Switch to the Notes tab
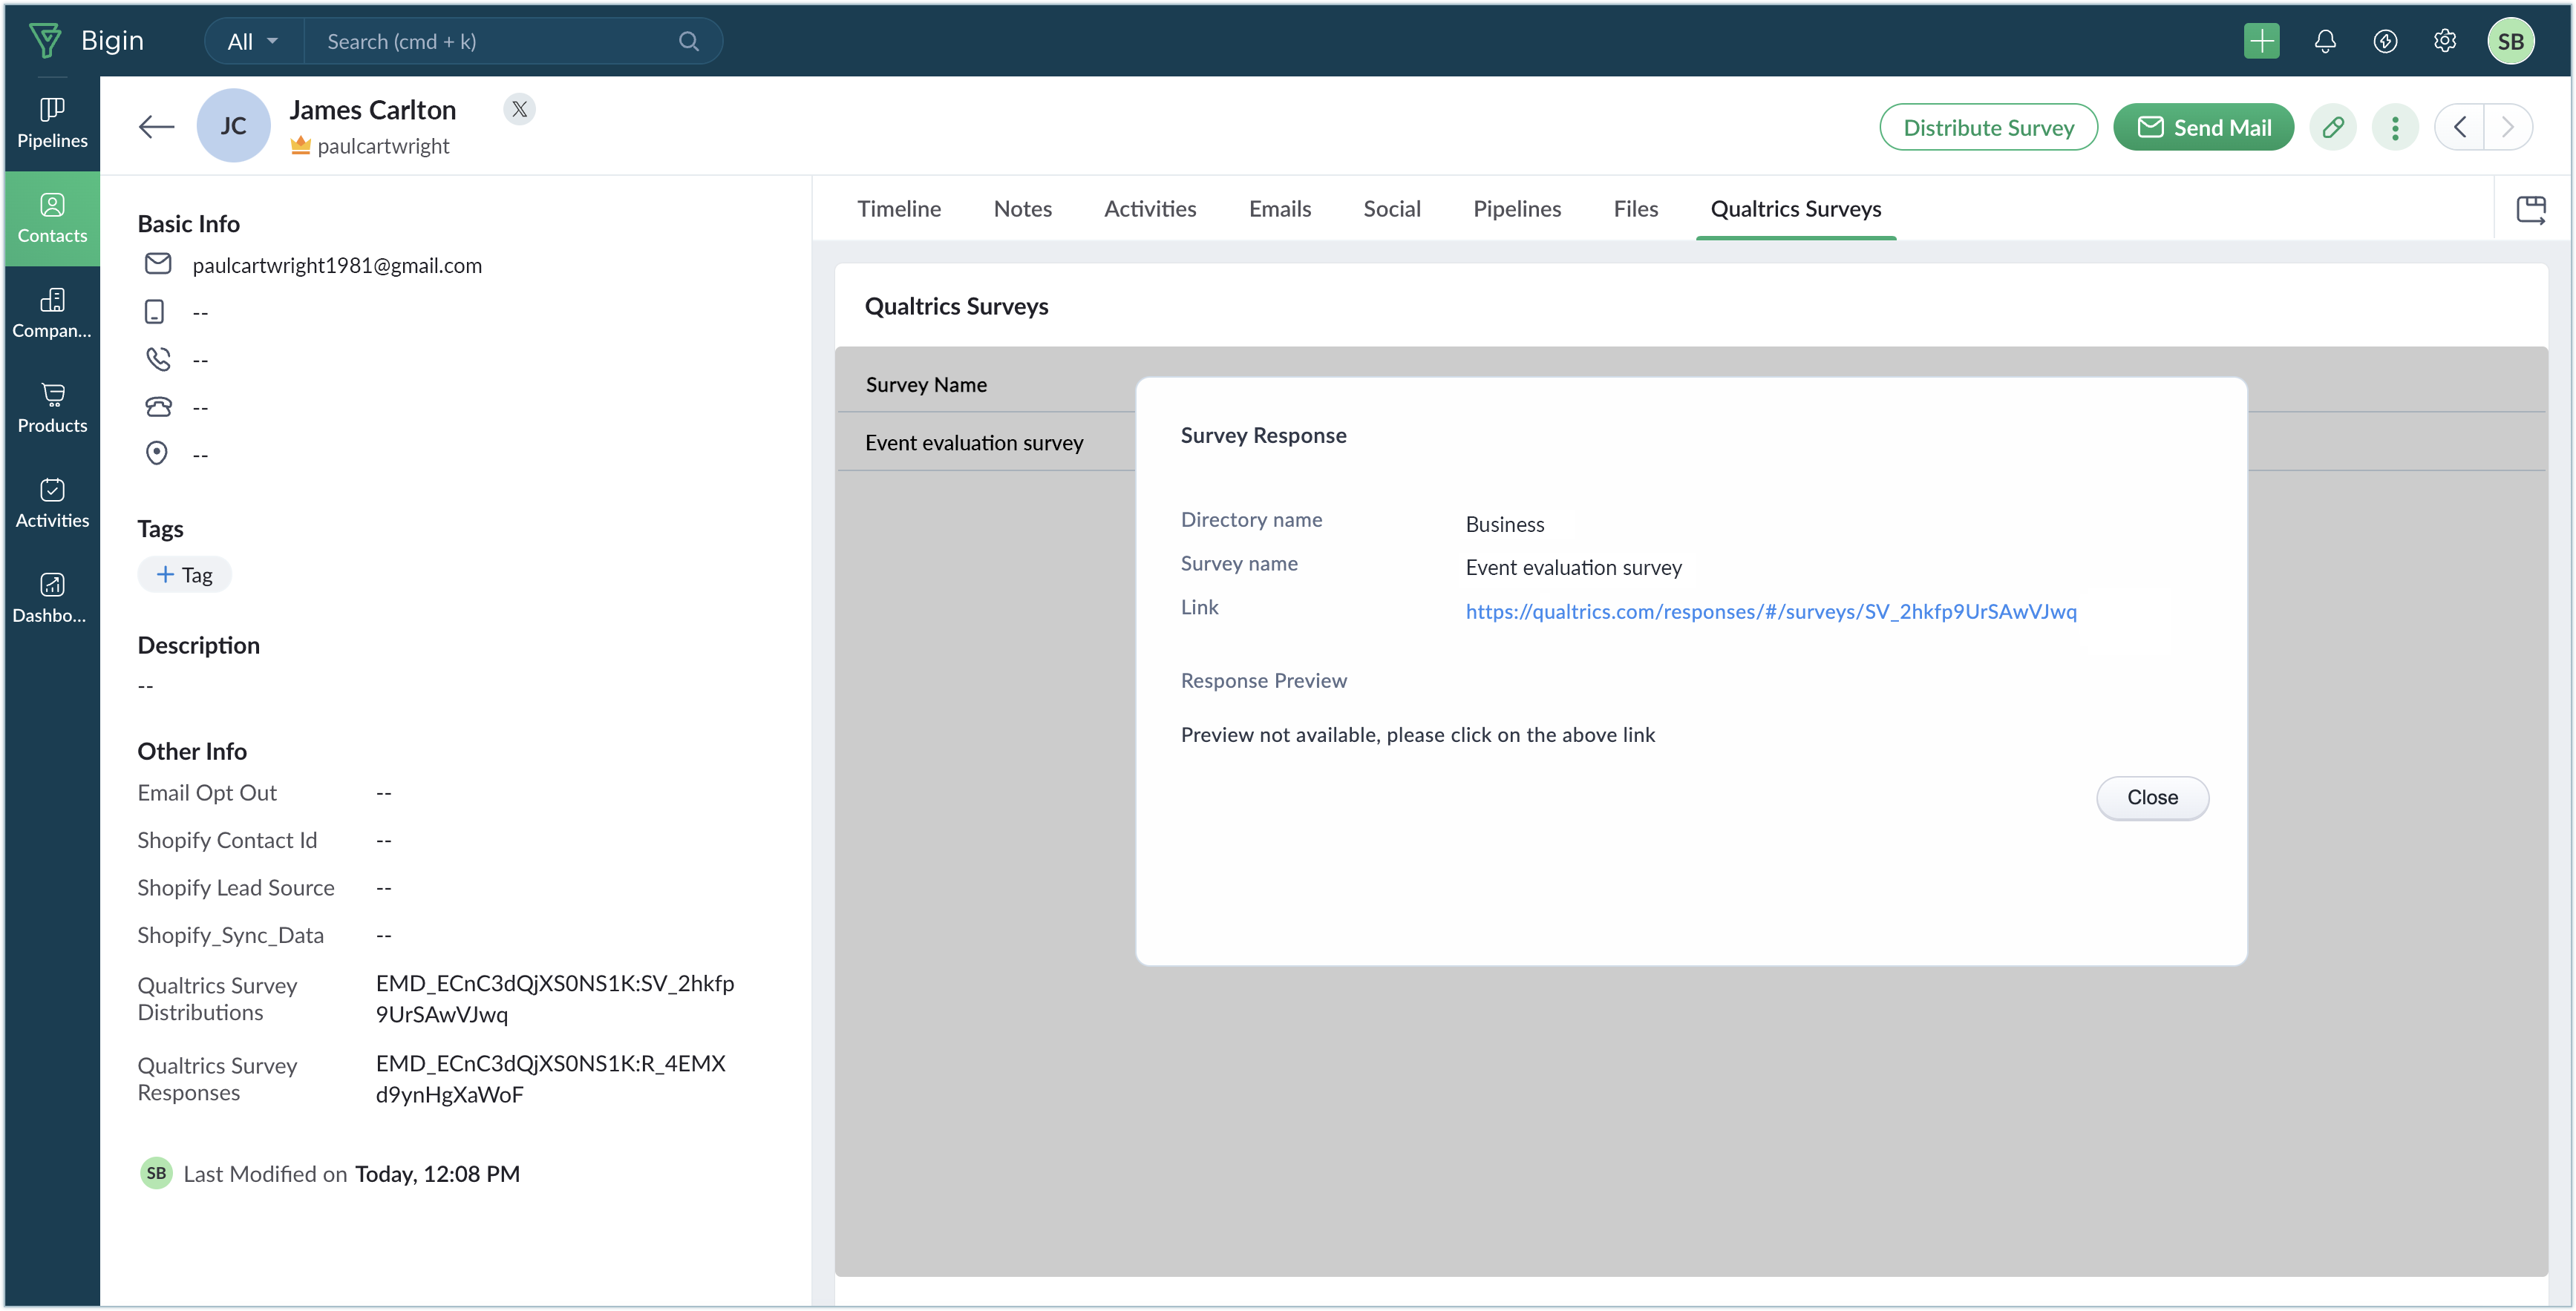The width and height of the screenshot is (2576, 1311). (x=1022, y=208)
